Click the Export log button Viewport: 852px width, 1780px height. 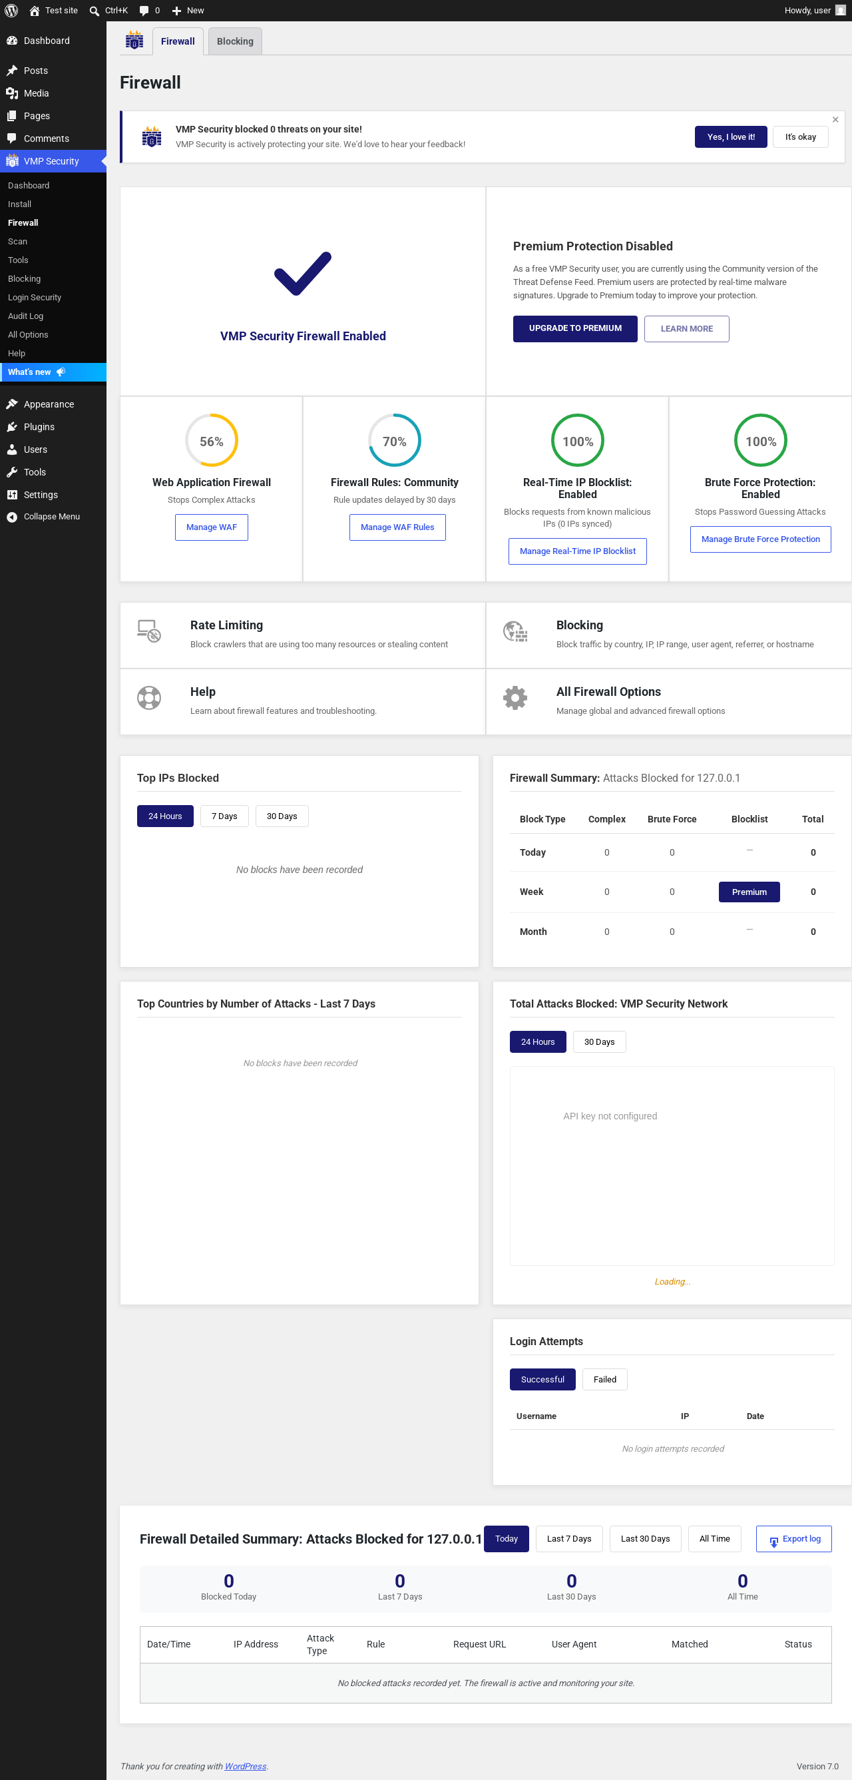coord(793,1539)
